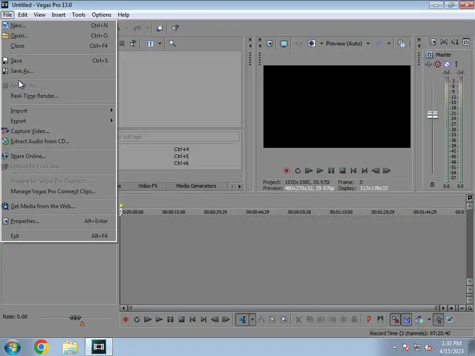Toggle Lock Envelopes to Events

(439, 319)
